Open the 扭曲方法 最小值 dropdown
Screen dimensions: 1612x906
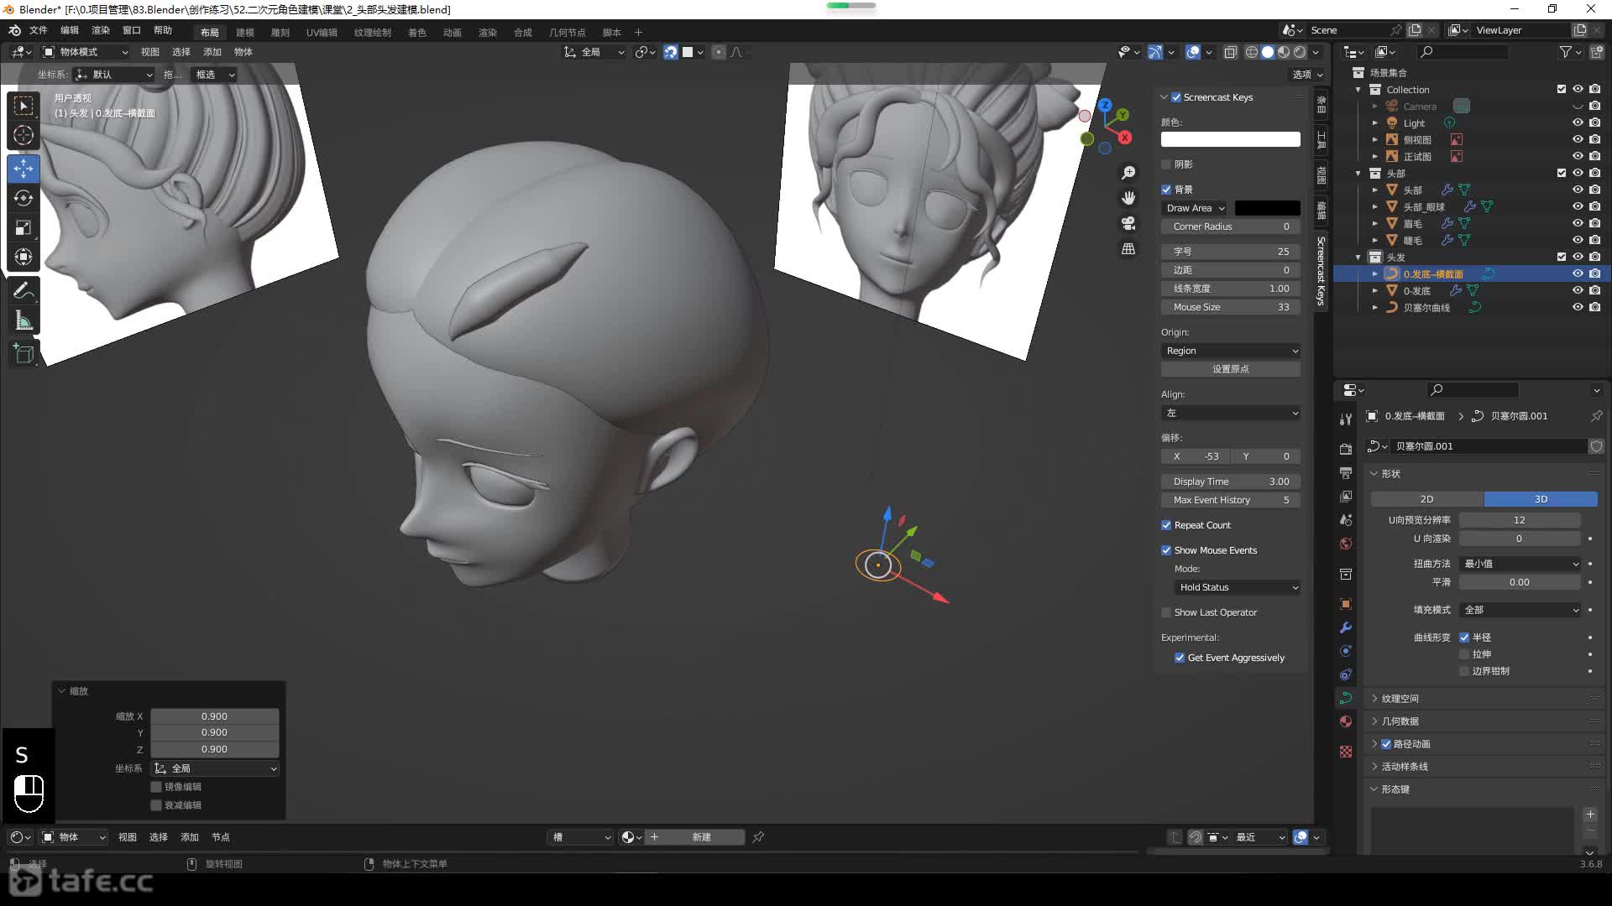pos(1520,564)
